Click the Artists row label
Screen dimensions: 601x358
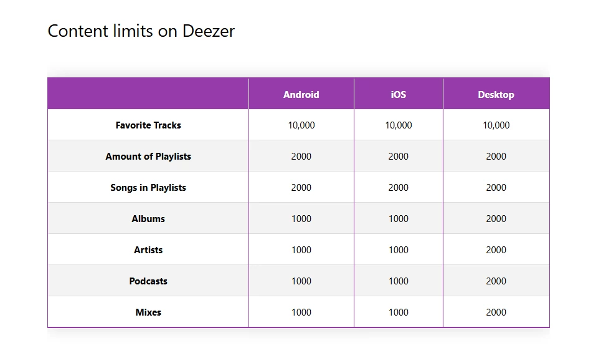[148, 250]
